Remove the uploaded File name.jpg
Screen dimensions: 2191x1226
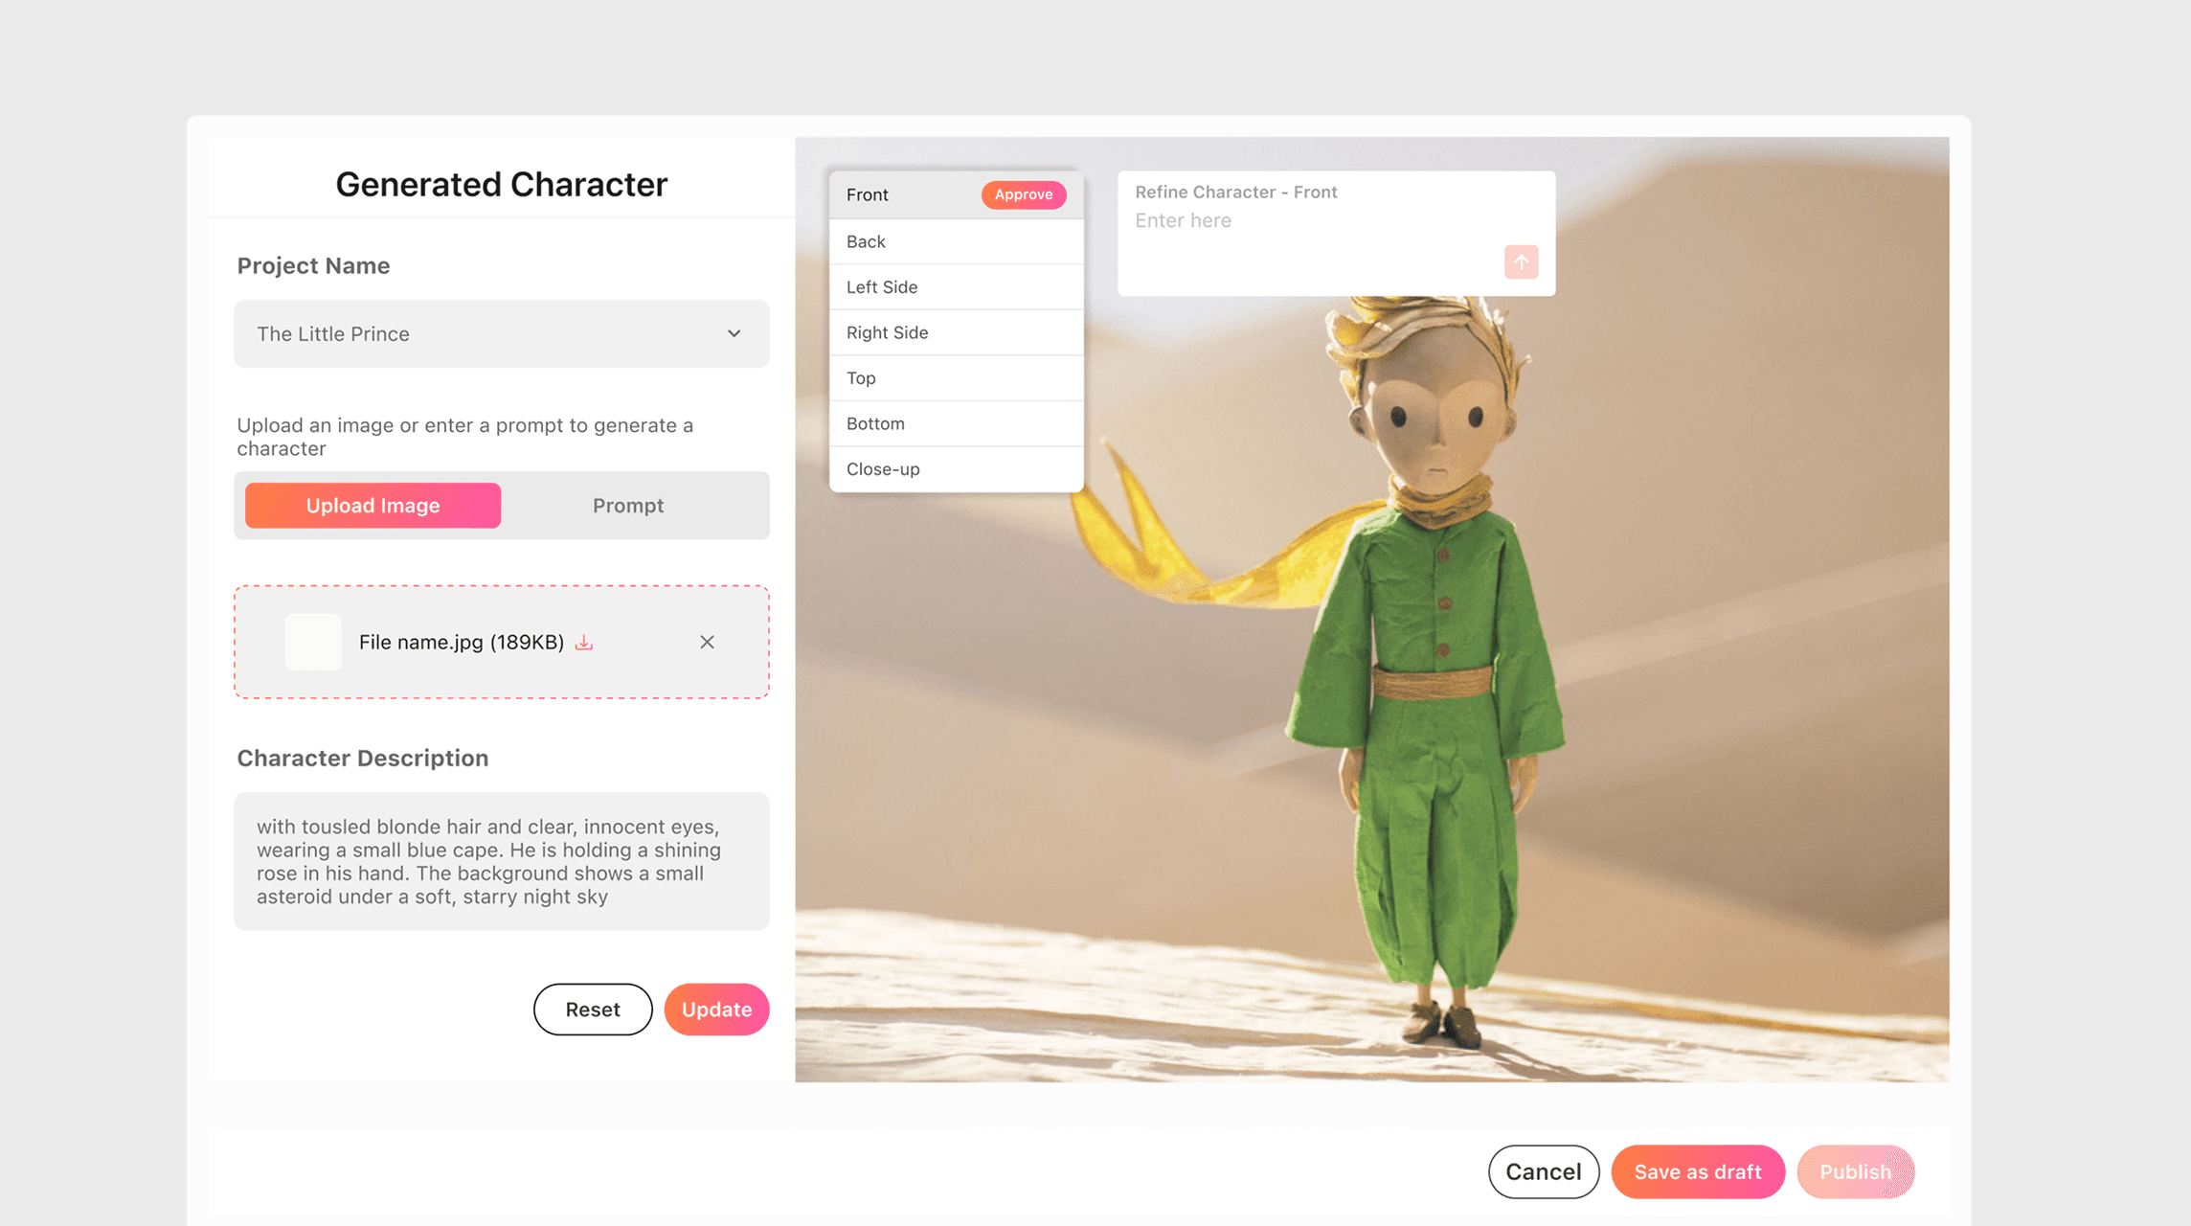(708, 642)
